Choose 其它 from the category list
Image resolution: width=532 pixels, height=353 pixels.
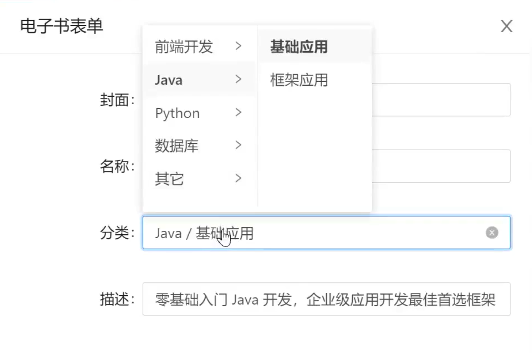[169, 179]
